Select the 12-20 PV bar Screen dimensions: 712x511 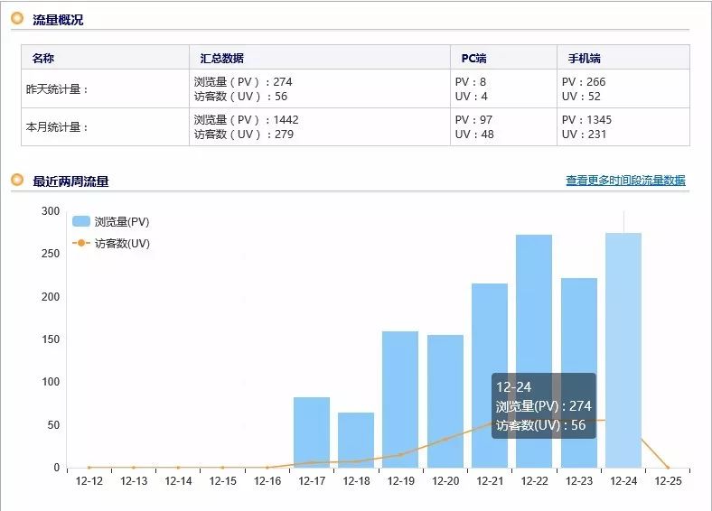coord(445,401)
